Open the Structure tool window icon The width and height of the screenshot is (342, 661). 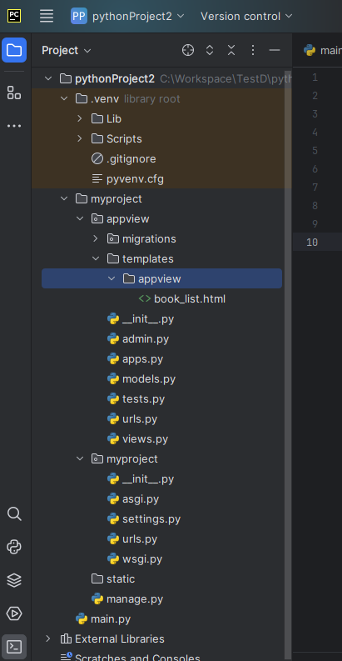pos(14,93)
